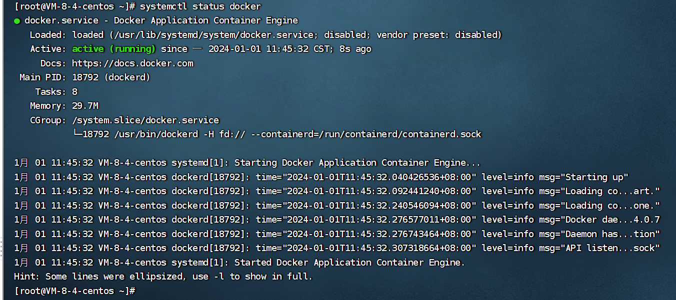
Task: Click the truncated "API listen...sock" log message
Action: tap(612, 248)
